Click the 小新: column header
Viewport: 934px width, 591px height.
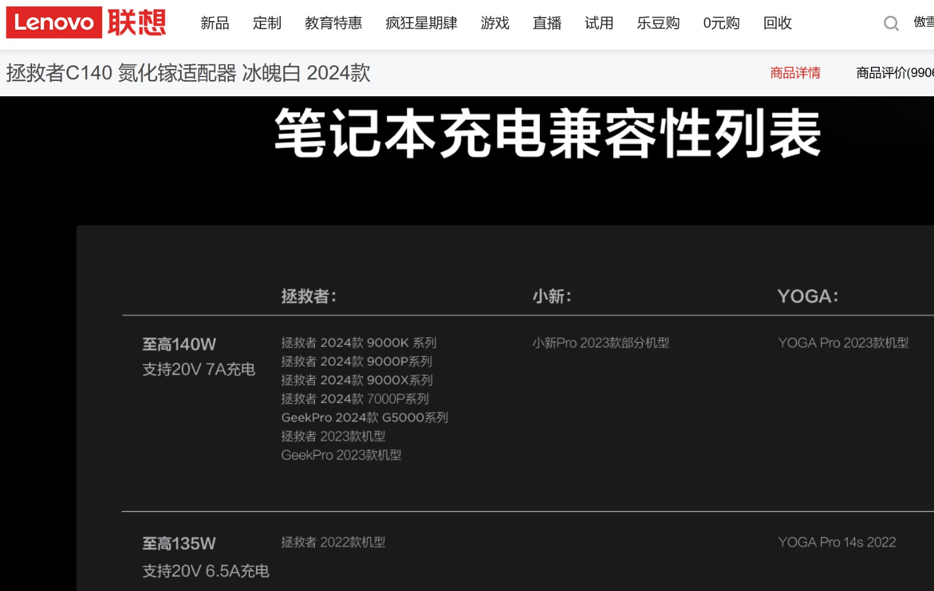[x=552, y=296]
